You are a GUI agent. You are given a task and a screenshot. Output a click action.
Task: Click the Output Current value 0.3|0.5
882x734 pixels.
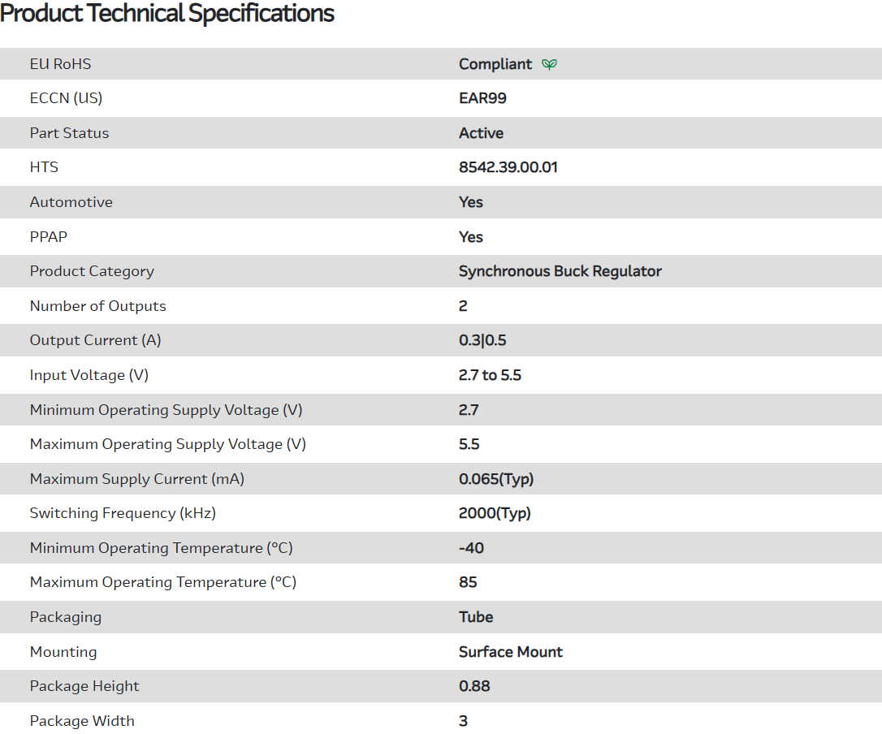click(482, 340)
